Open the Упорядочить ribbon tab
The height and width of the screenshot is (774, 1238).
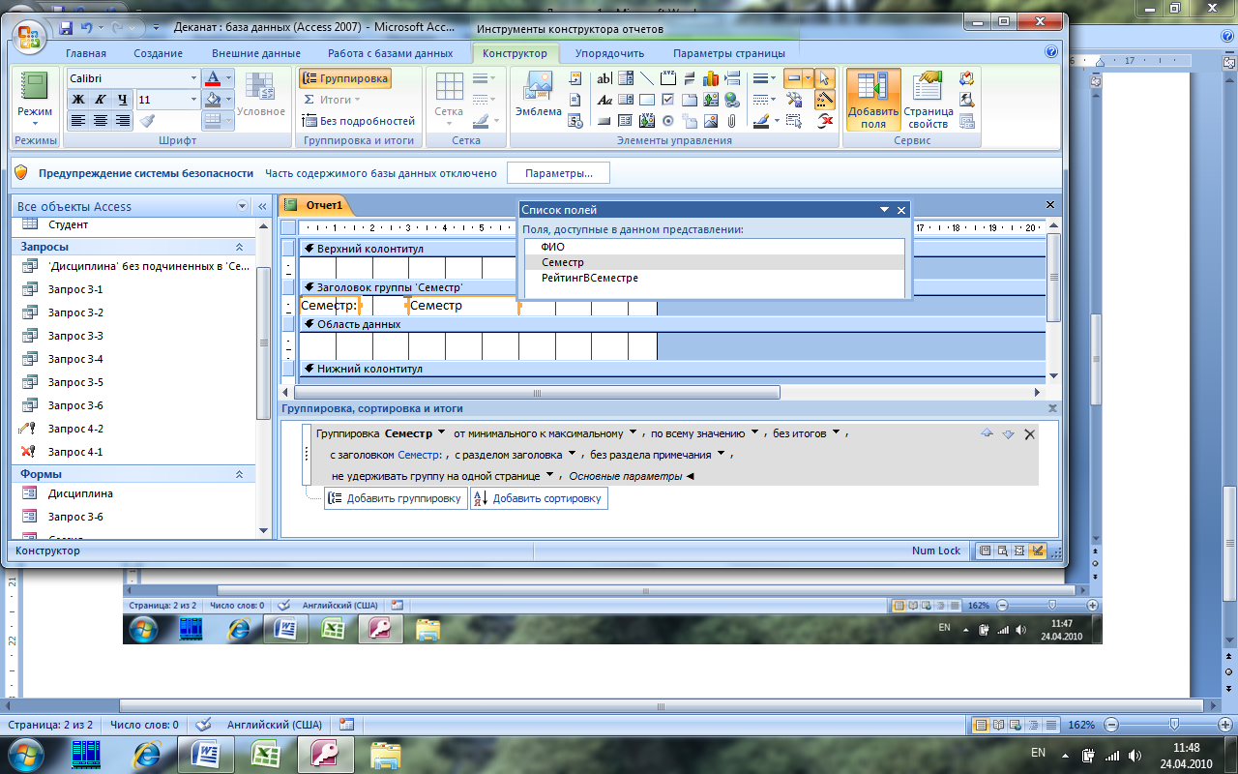pos(609,53)
